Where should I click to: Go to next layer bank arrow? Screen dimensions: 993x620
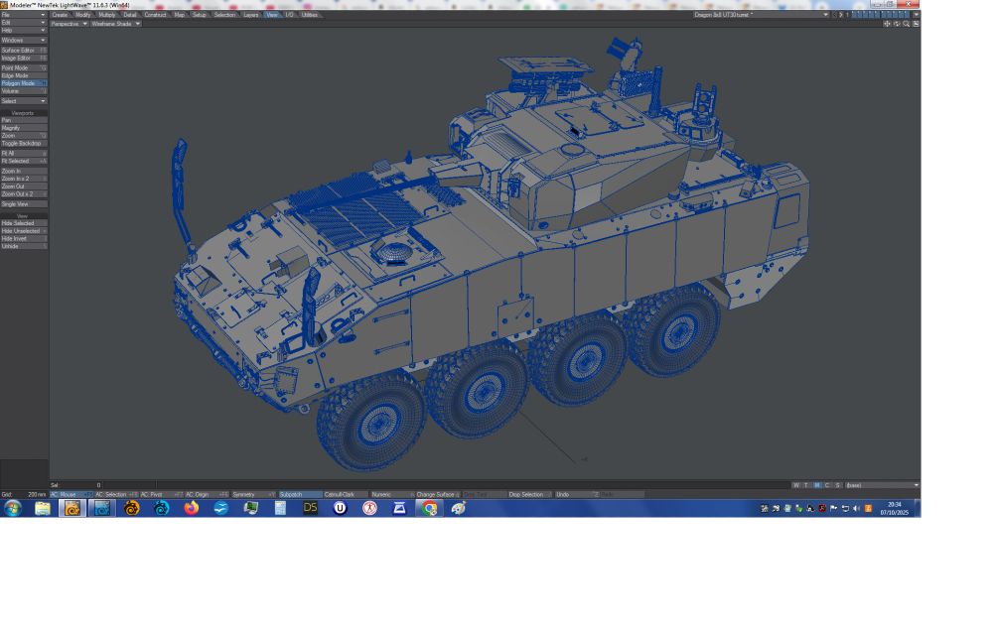841,15
